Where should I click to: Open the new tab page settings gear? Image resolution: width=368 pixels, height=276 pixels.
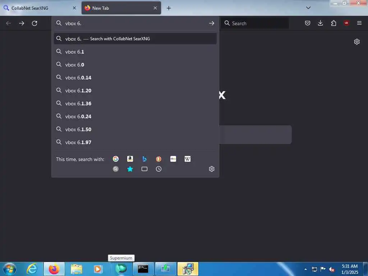(357, 42)
